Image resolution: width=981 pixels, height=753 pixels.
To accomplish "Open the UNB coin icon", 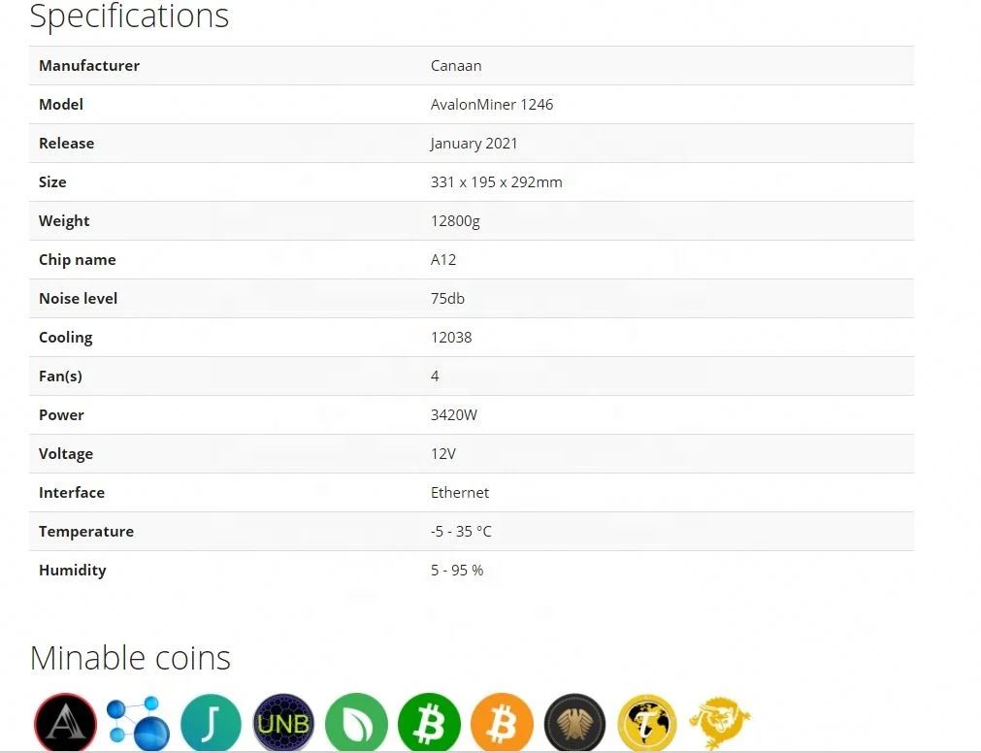I will pos(283,723).
